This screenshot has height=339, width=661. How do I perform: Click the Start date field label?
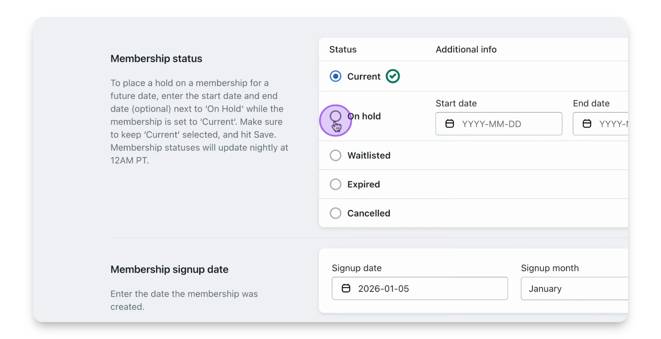click(x=456, y=104)
